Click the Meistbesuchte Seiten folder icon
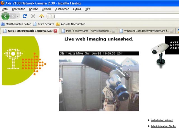 click(3, 24)
